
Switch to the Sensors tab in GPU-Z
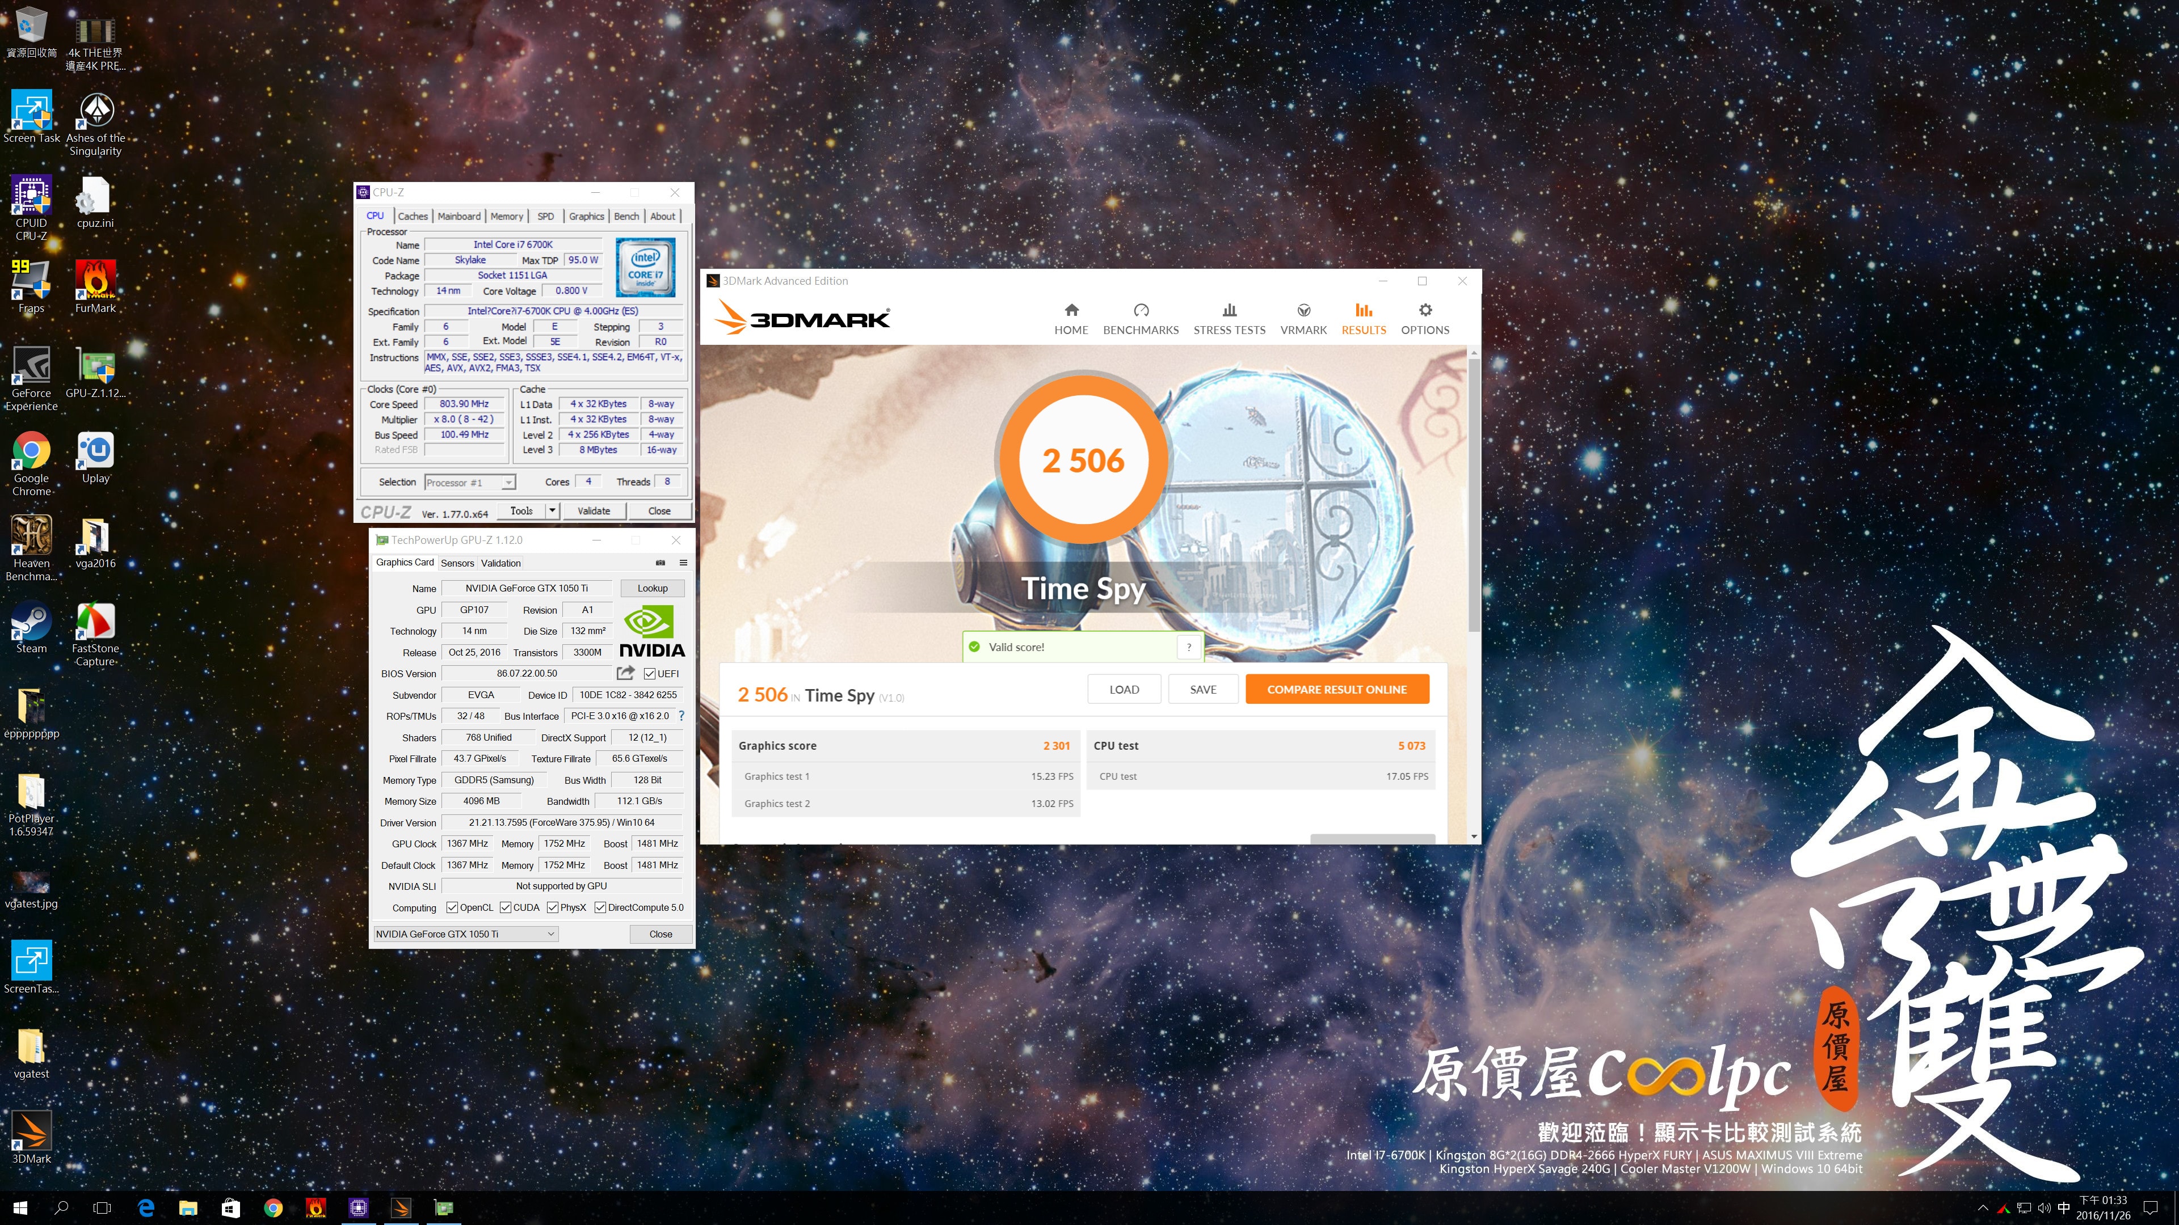pos(457,563)
